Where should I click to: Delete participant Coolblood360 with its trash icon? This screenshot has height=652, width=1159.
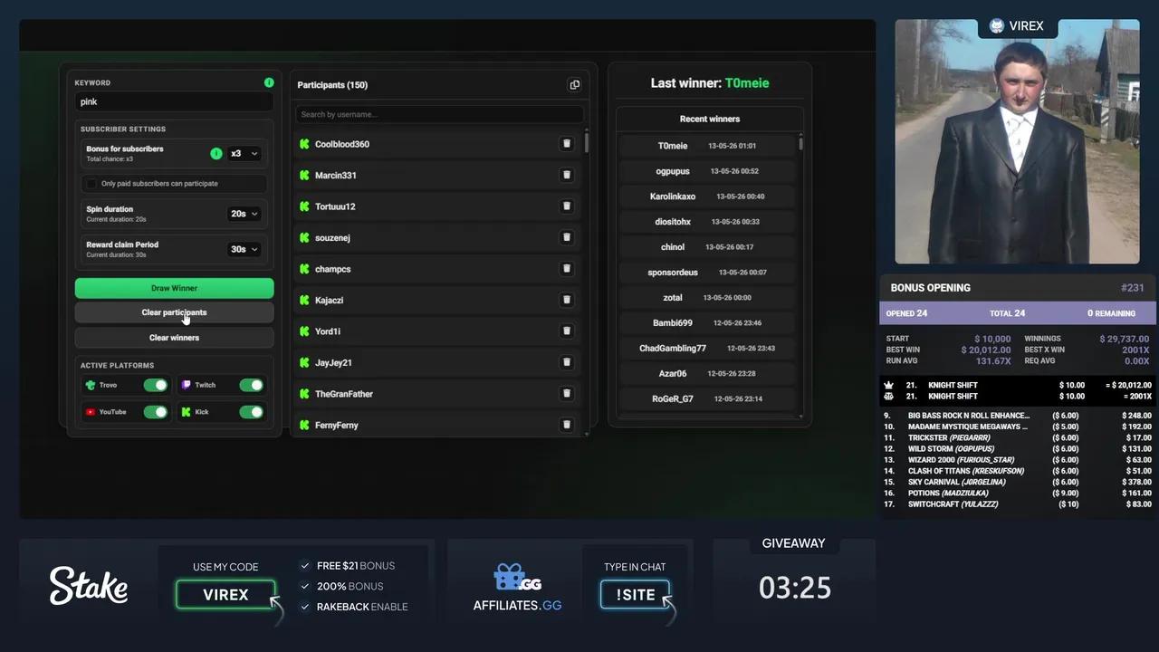pyautogui.click(x=567, y=144)
